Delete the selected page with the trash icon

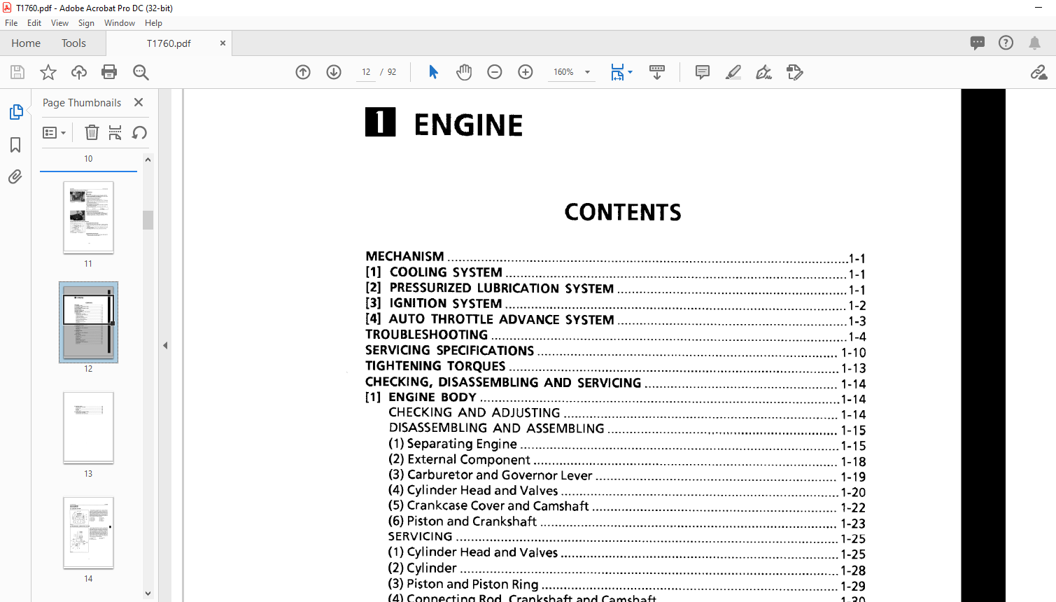click(92, 132)
